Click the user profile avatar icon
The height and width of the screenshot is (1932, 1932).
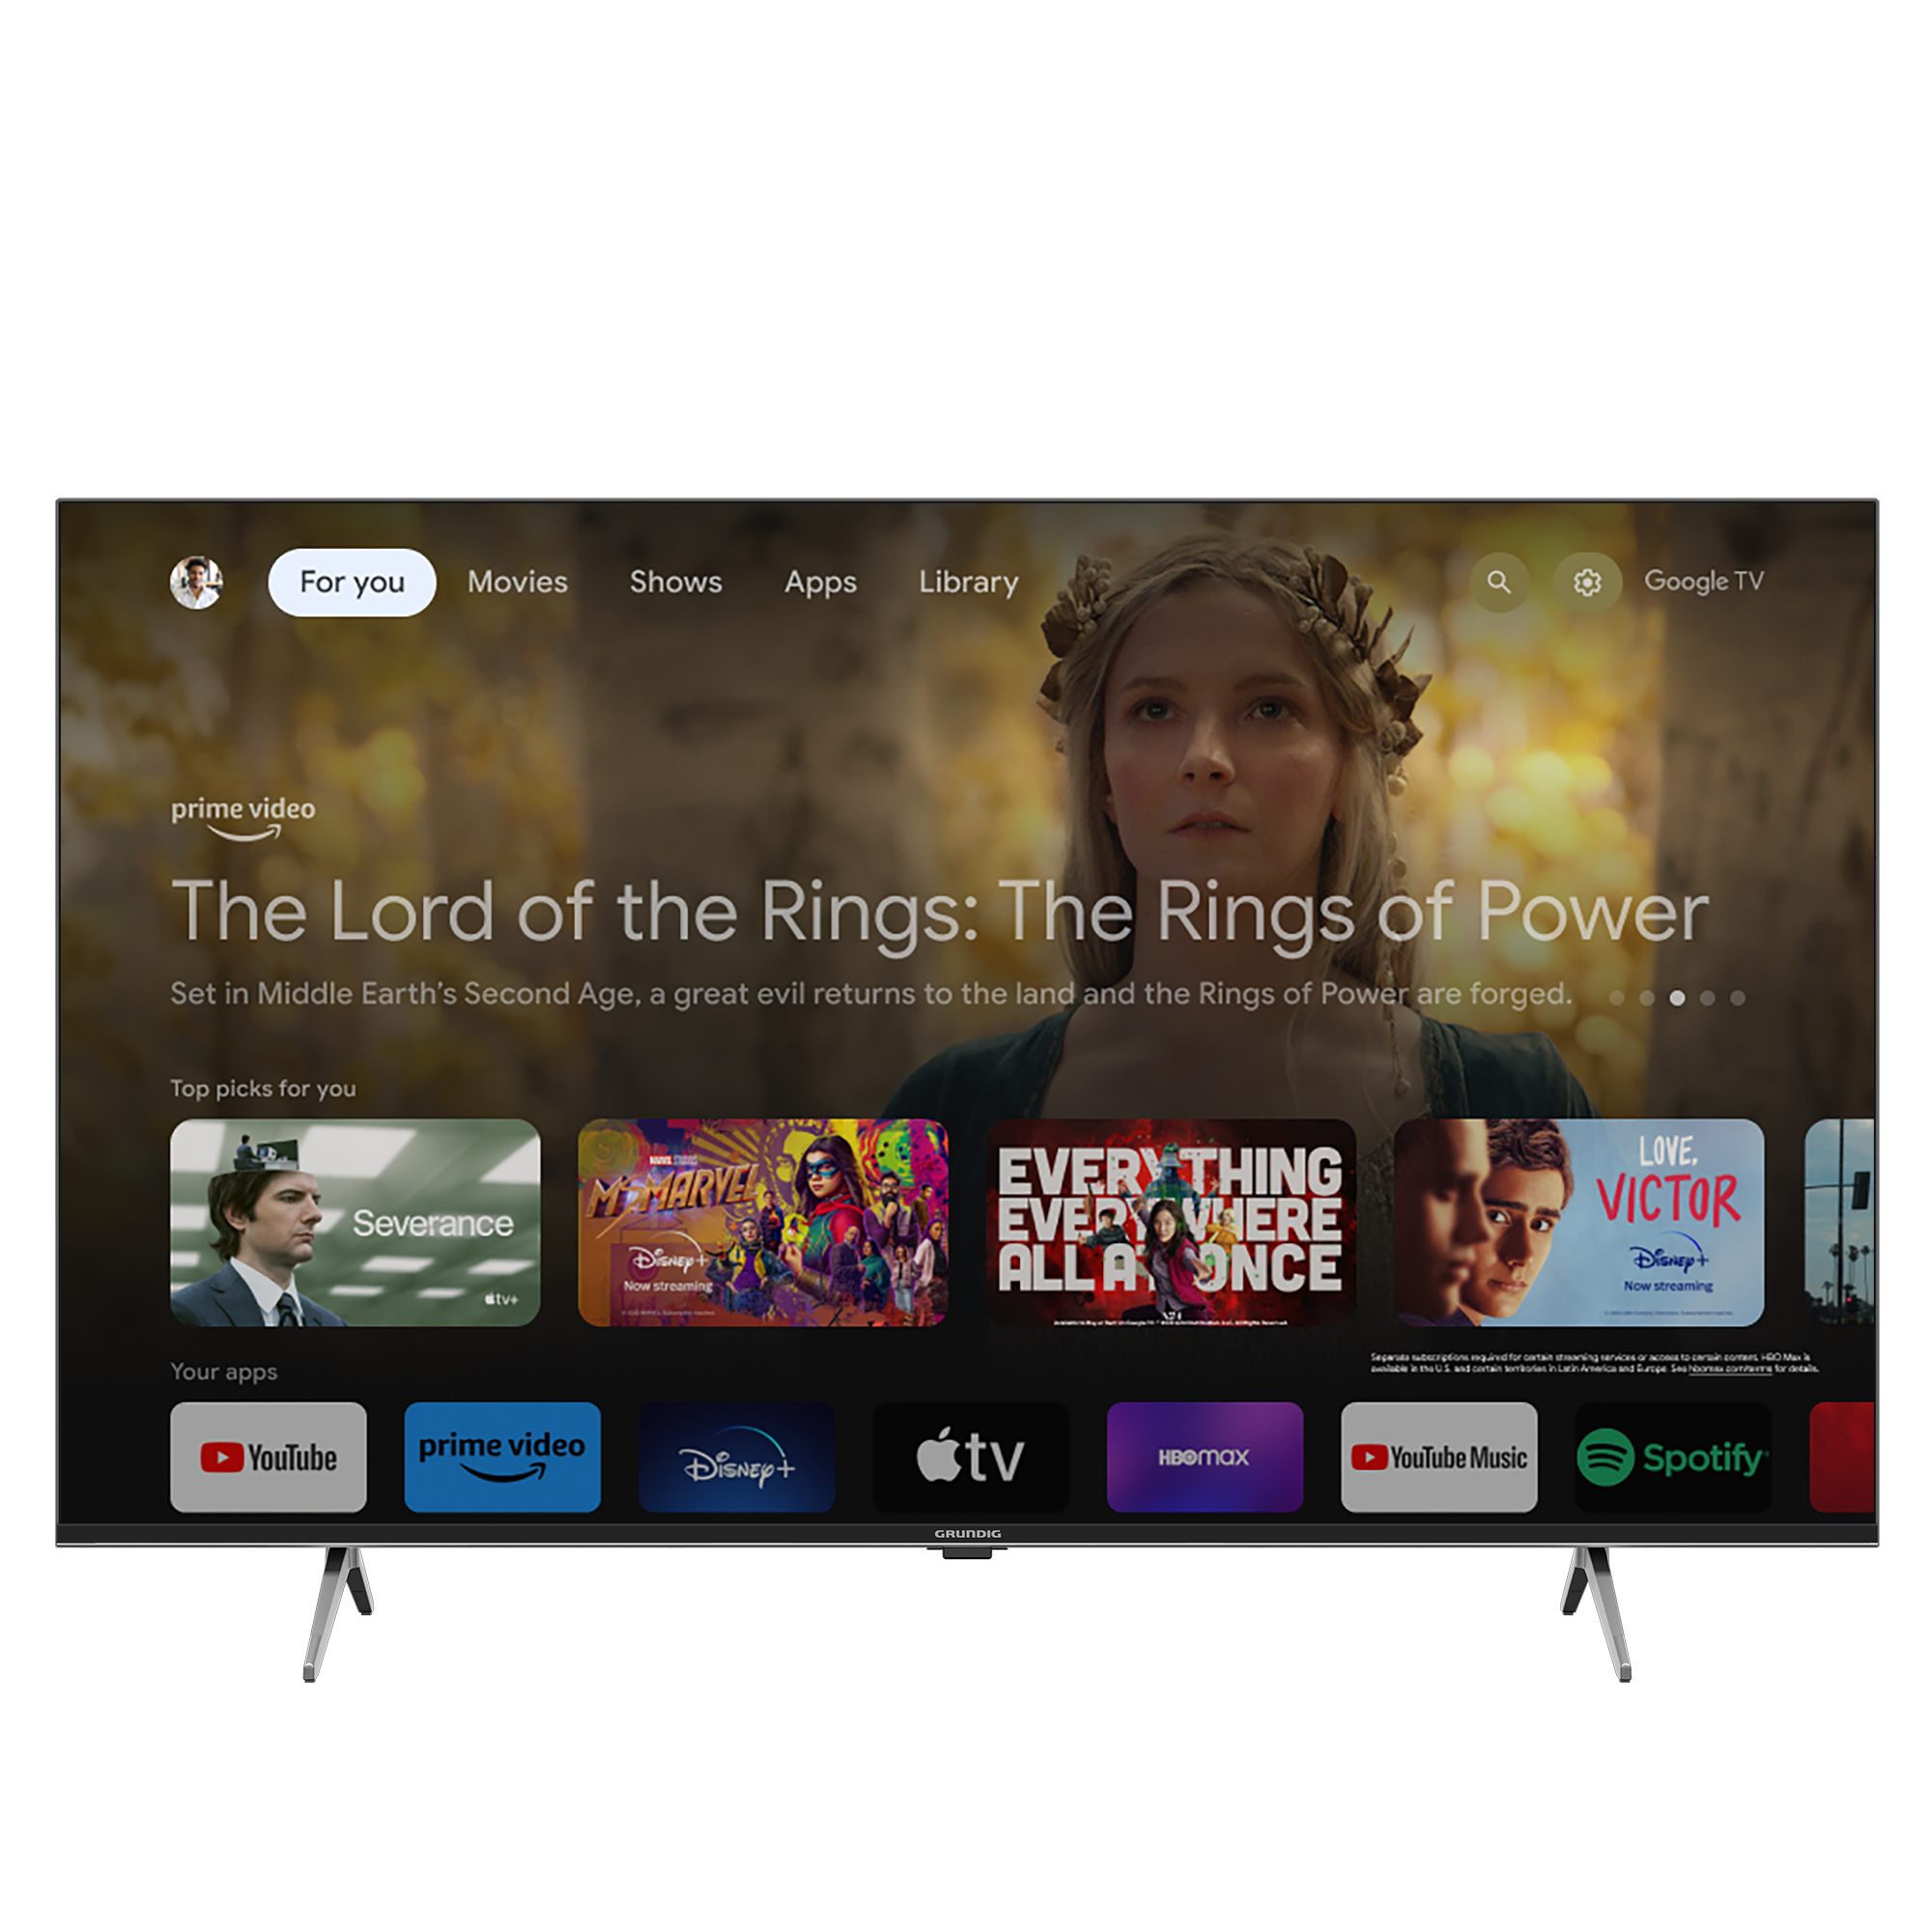(198, 581)
